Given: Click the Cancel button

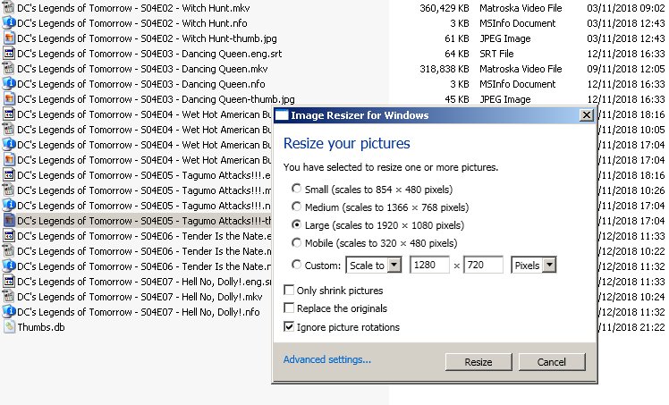Looking at the screenshot, I should (x=552, y=362).
